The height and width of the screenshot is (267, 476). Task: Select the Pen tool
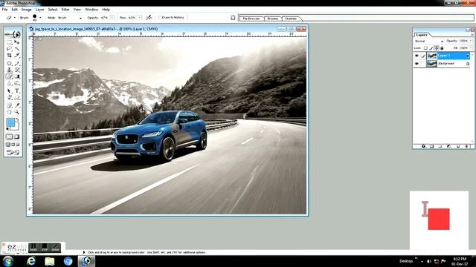[10, 98]
